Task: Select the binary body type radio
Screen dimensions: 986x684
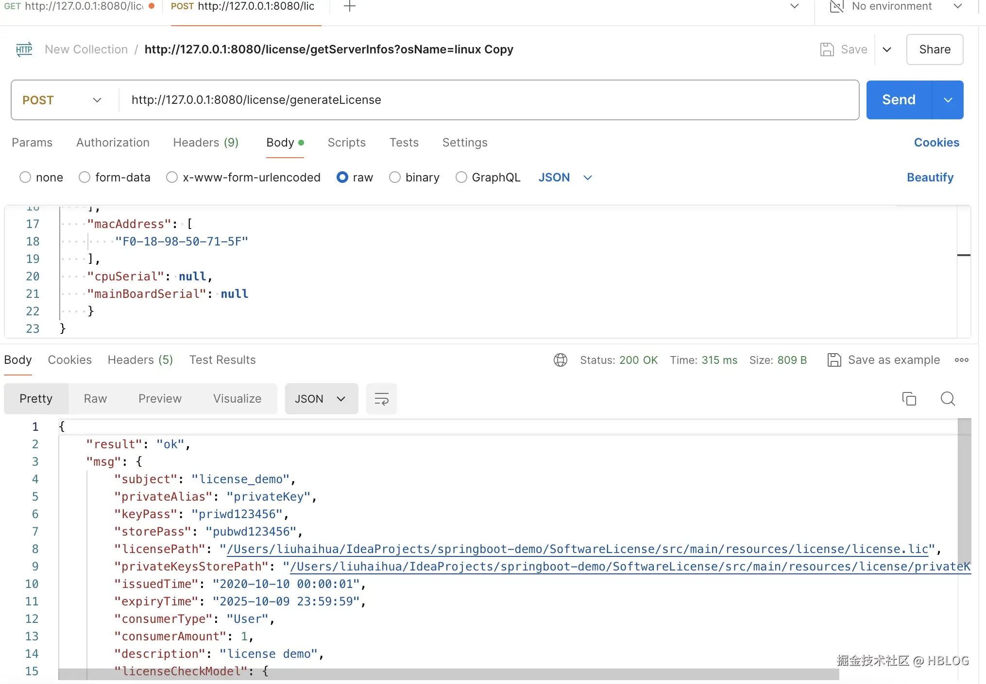Action: pyautogui.click(x=395, y=178)
